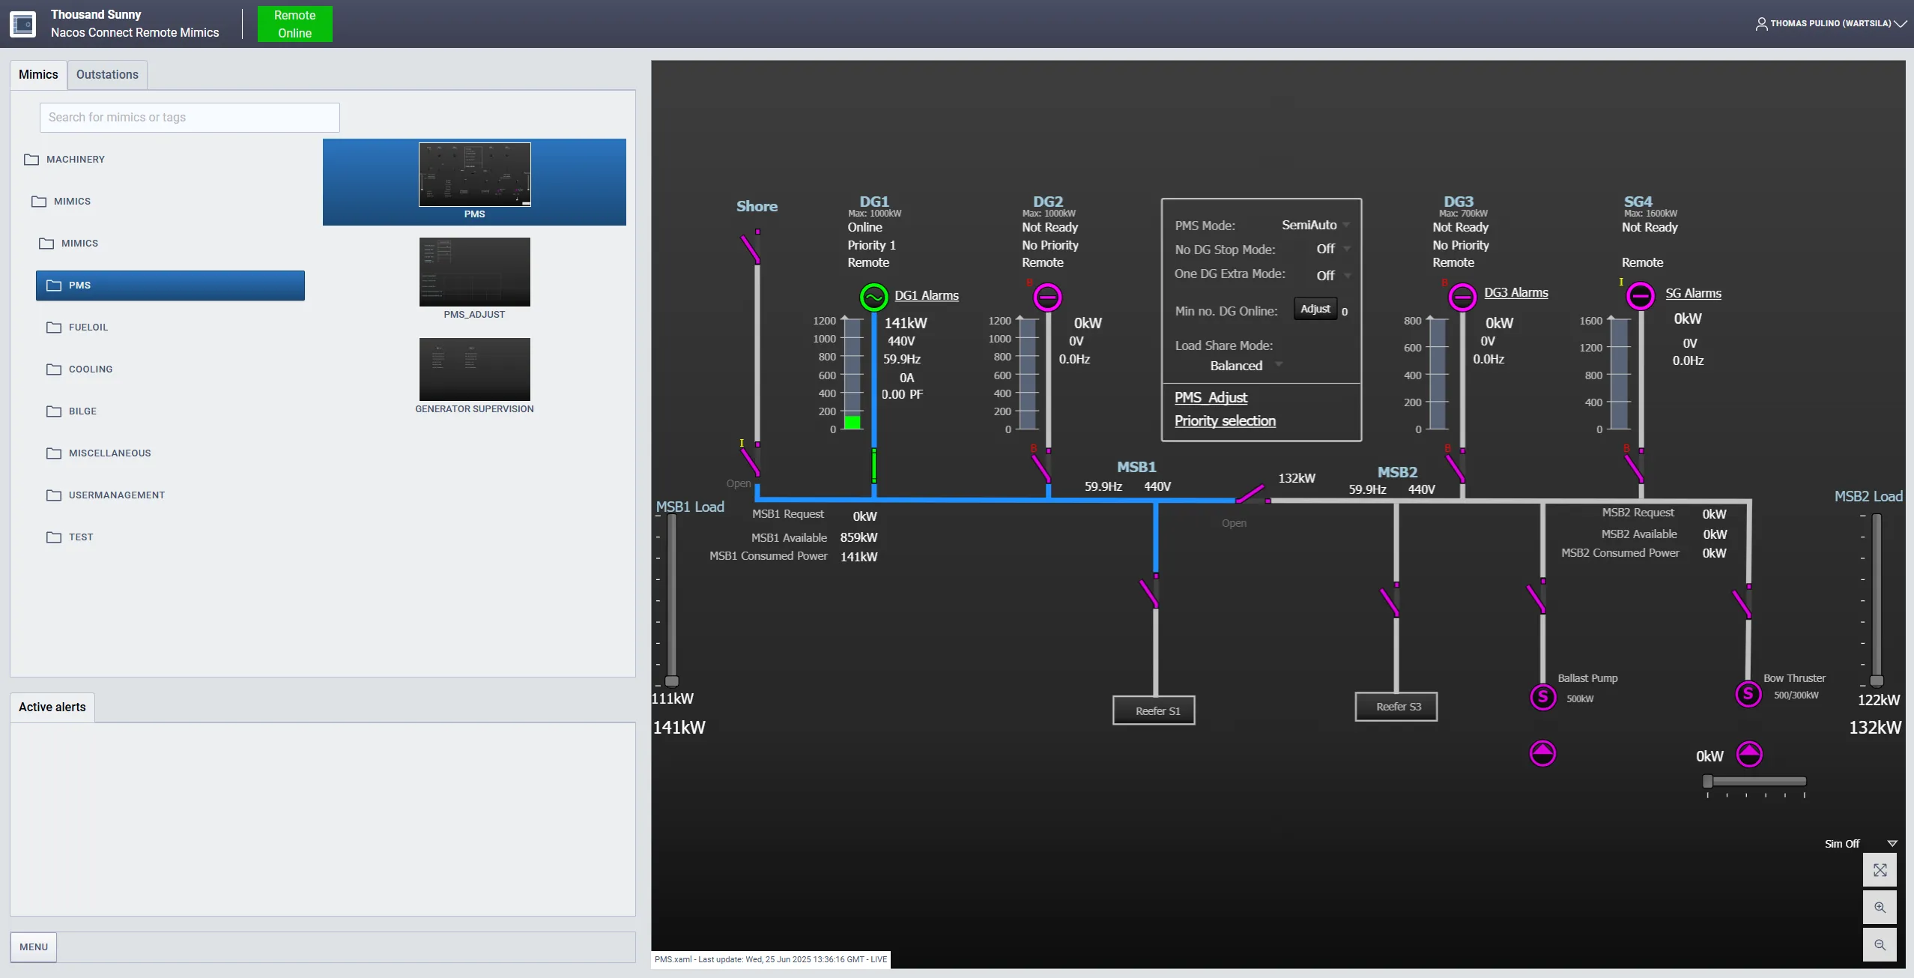
Task: Click the fullscreen expand mimic icon
Action: 1880,870
